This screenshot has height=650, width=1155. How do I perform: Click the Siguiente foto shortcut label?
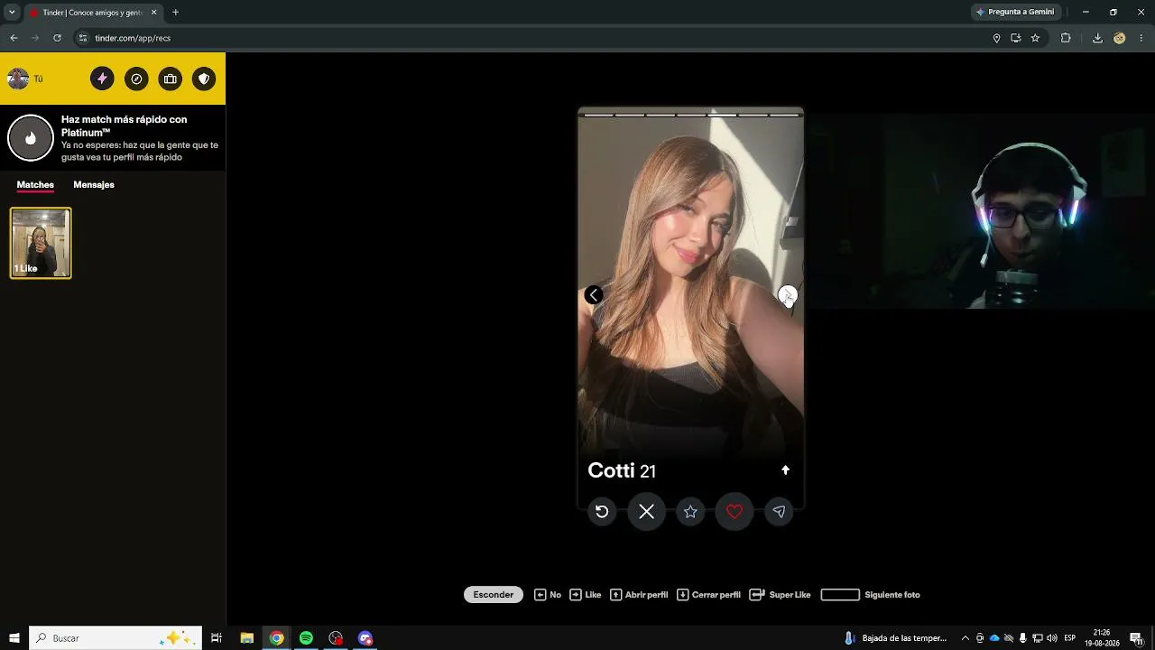(x=892, y=595)
